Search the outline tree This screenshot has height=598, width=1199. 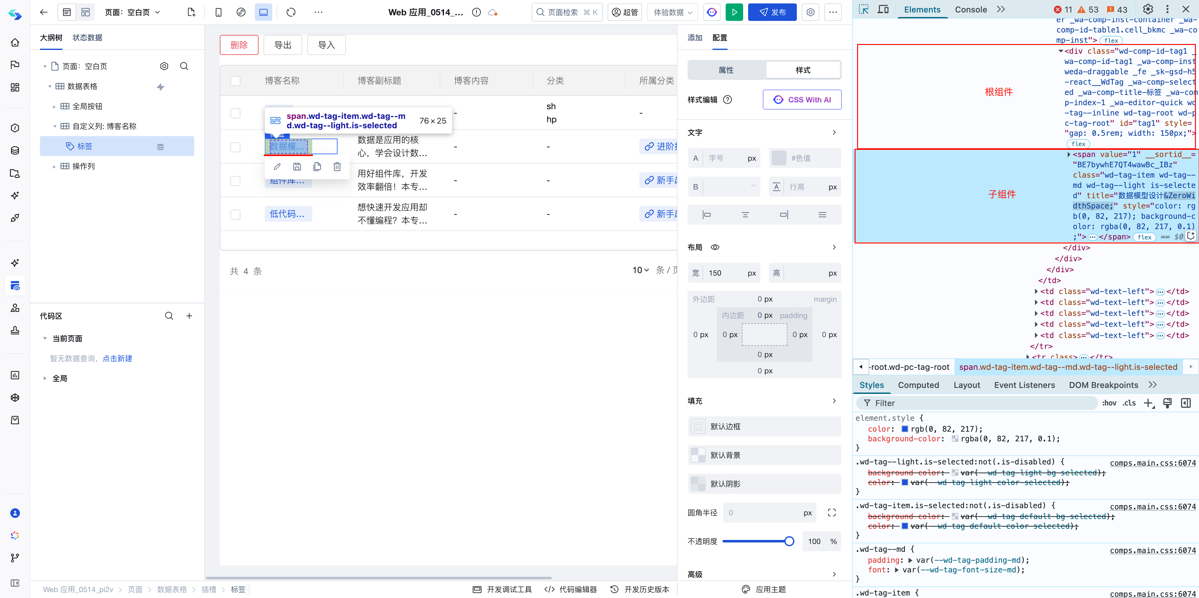pyautogui.click(x=184, y=66)
